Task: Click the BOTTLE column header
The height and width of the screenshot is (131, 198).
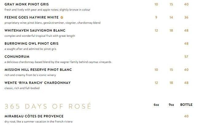Action: (186, 105)
